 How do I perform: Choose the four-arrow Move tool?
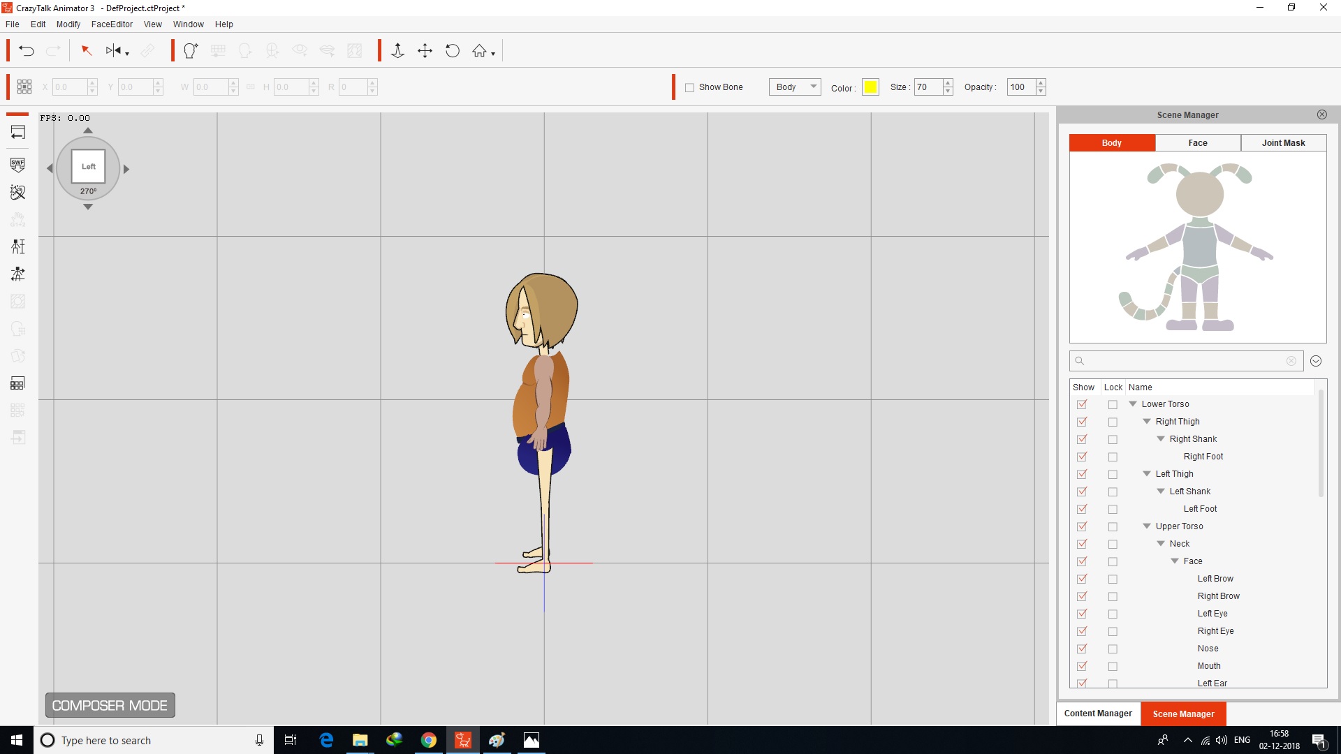coord(425,51)
